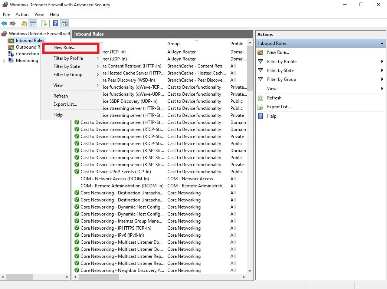Viewport: 387px width, 289px height.
Task: Click the Forward arrow toolbar icon
Action: click(12, 24)
